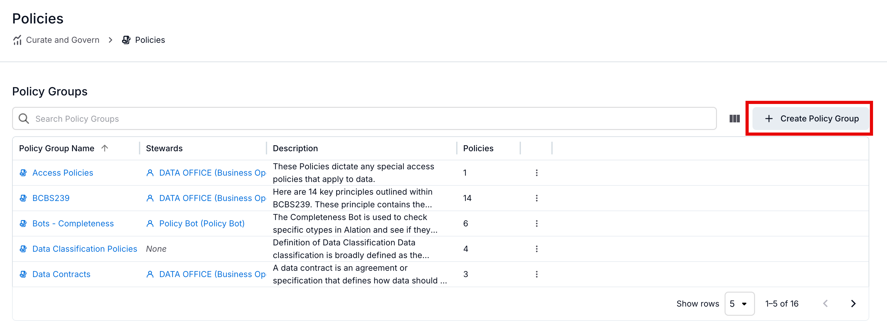Open the kebab menu for BCBS239 row
Screen dimensions: 887x324
[536, 198]
